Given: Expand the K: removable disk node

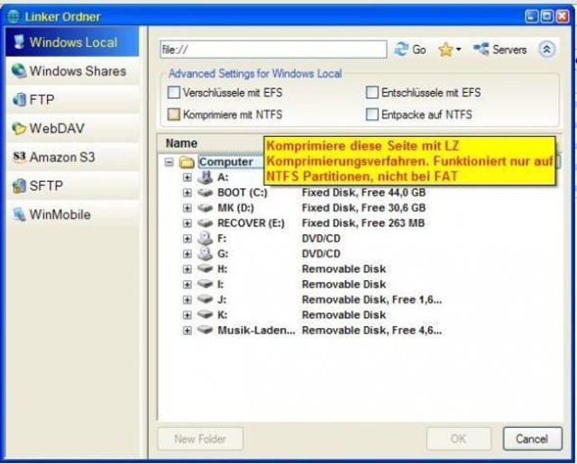Looking at the screenshot, I should point(188,315).
